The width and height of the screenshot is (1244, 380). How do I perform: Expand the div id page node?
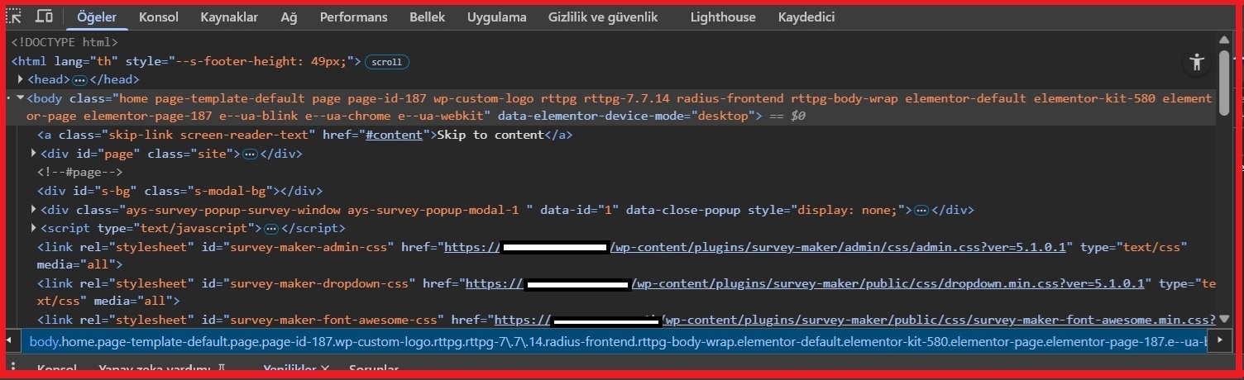pyautogui.click(x=33, y=154)
